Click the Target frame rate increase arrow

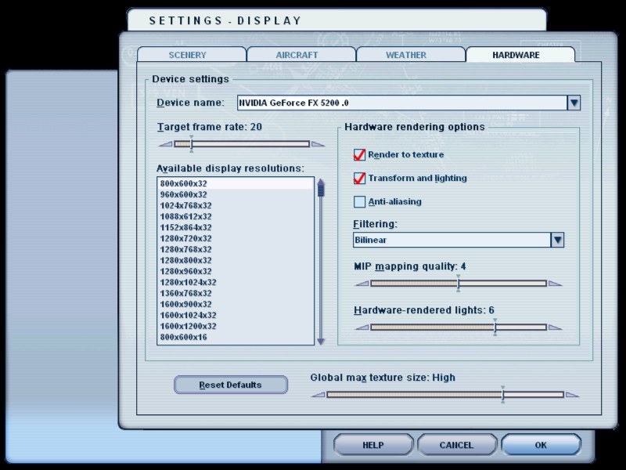tap(318, 144)
